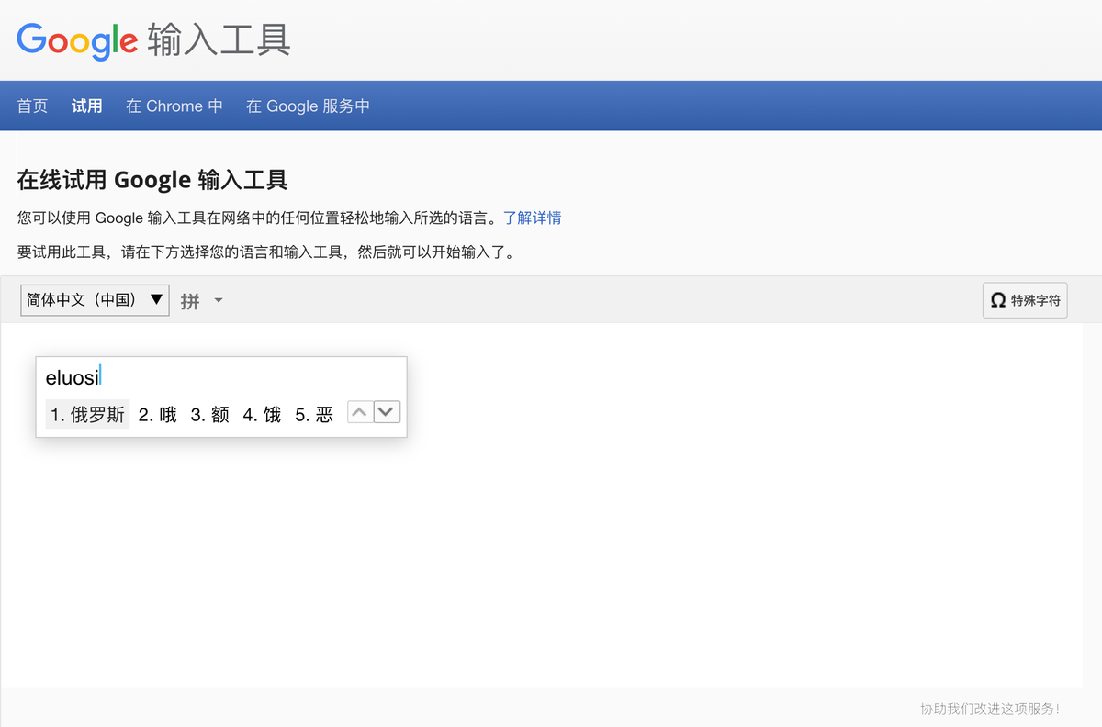Choose candidate 1. 俄罗斯
Viewport: 1102px width, 727px height.
pos(87,415)
